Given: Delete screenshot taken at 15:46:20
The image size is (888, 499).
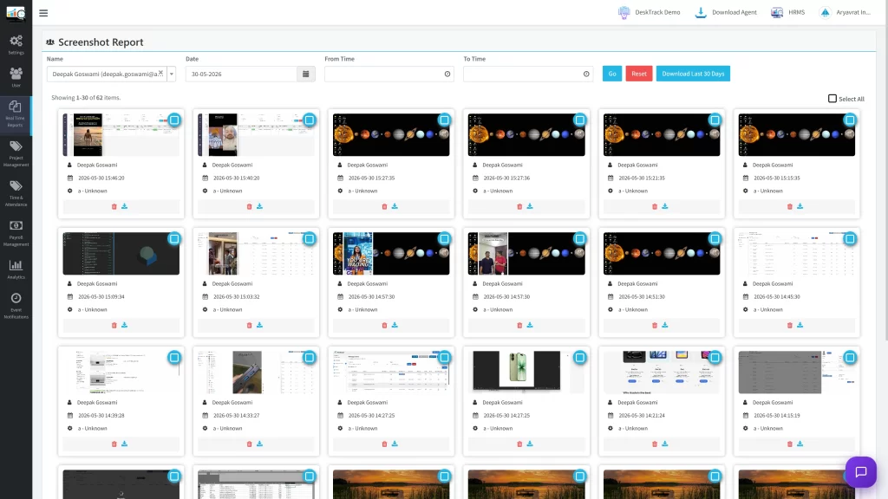Looking at the screenshot, I should [x=114, y=206].
